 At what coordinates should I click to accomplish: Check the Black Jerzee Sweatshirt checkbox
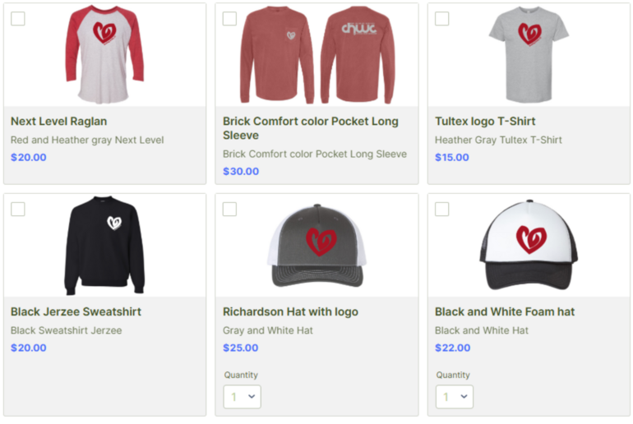[18, 210]
